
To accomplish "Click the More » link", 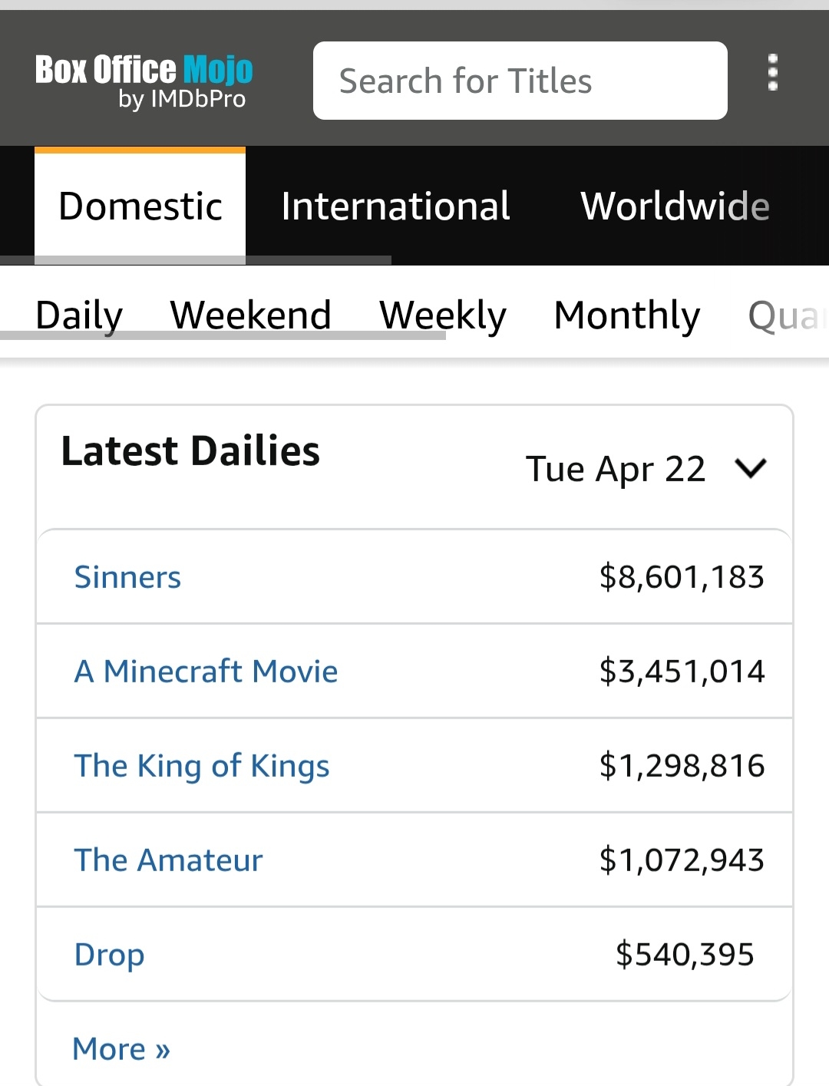I will pos(121,1048).
